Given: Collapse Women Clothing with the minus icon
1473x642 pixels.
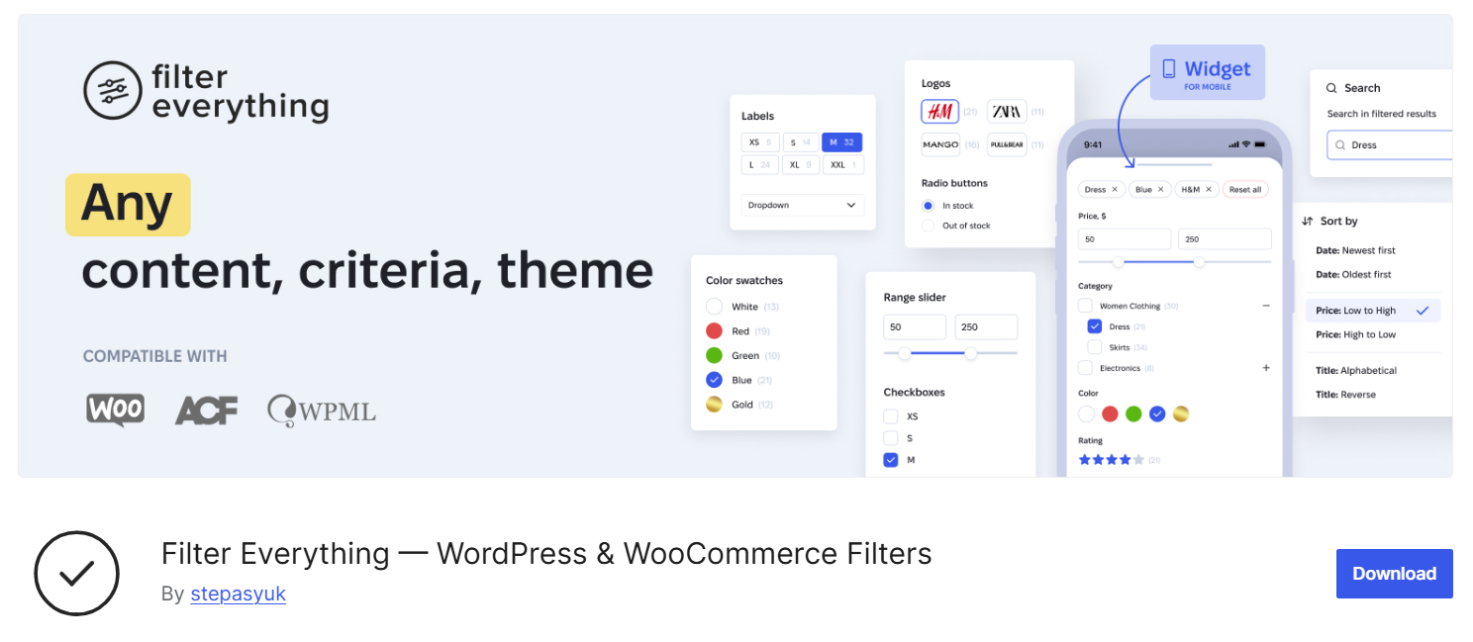Looking at the screenshot, I should pos(1266,307).
